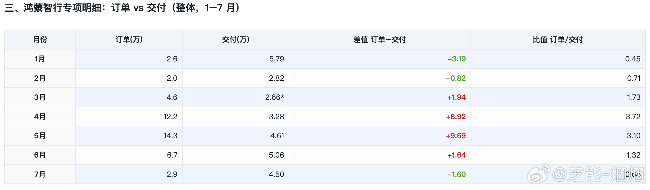Viewport: 650px width, 190px height.
Task: Click the -3.19 difference value in January
Action: 457,59
